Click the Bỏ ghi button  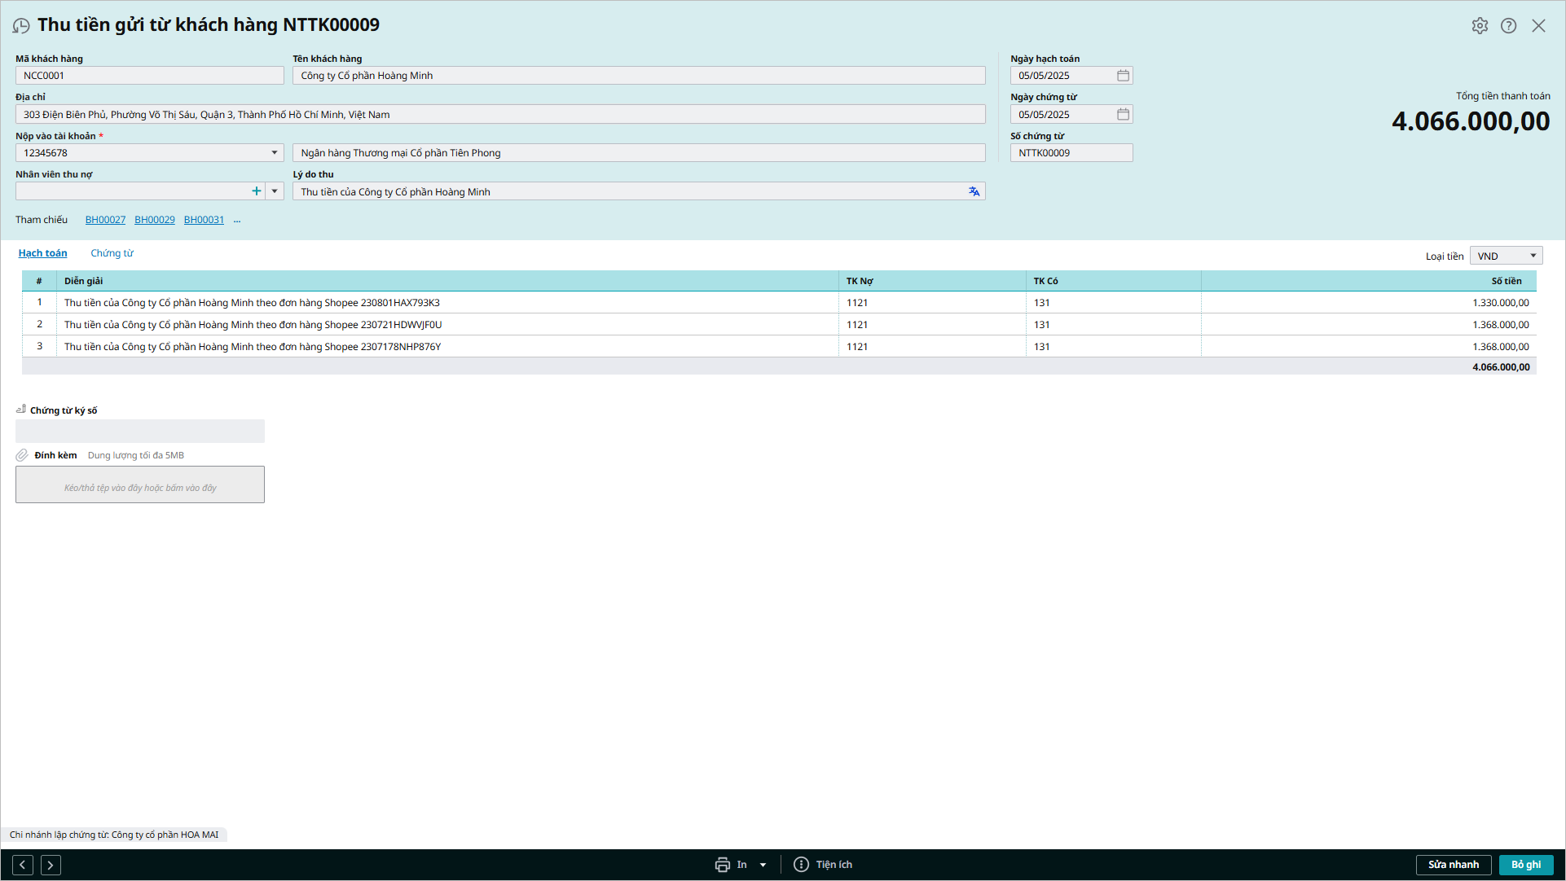(1525, 865)
